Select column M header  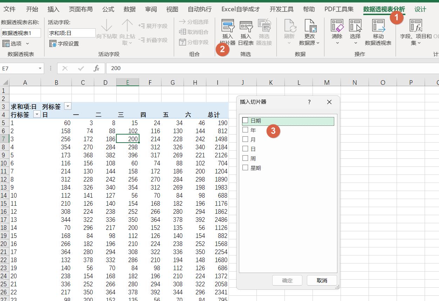(x=327, y=83)
